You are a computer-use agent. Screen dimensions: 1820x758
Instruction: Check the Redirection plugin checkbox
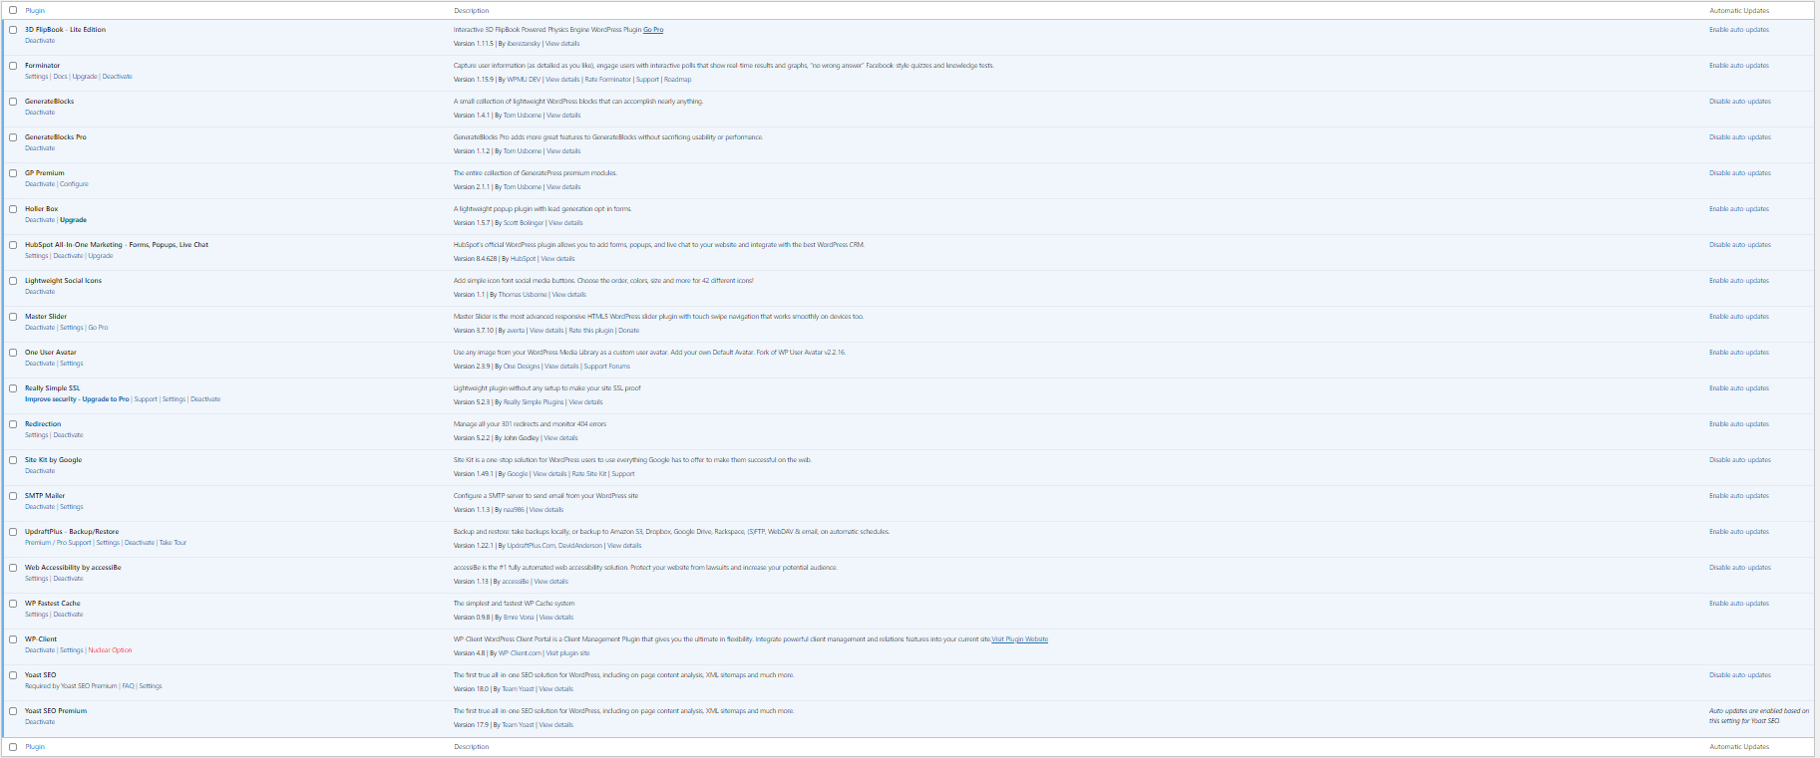click(x=13, y=424)
